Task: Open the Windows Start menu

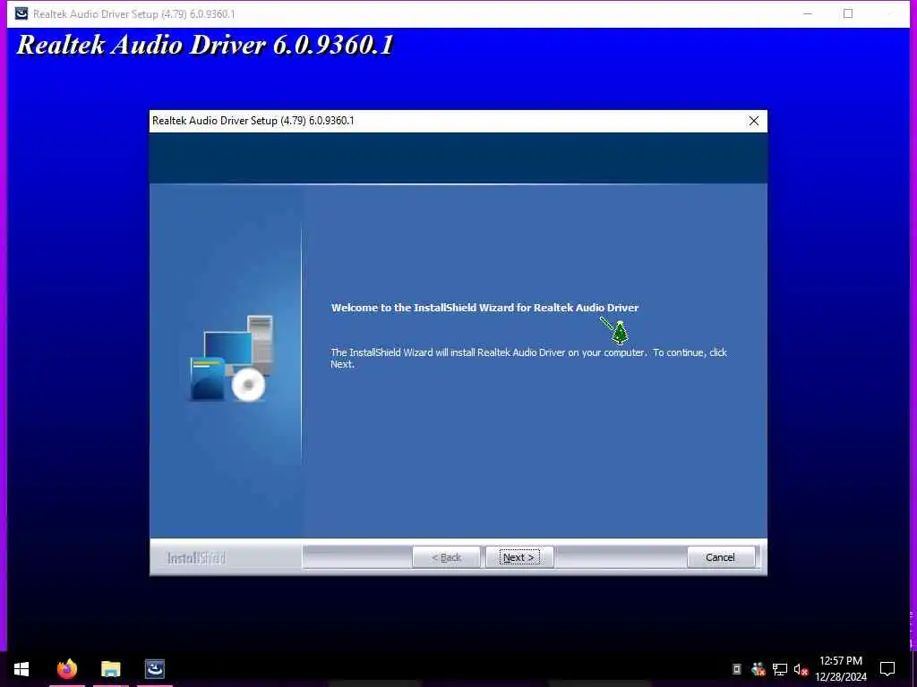Action: (x=21, y=669)
